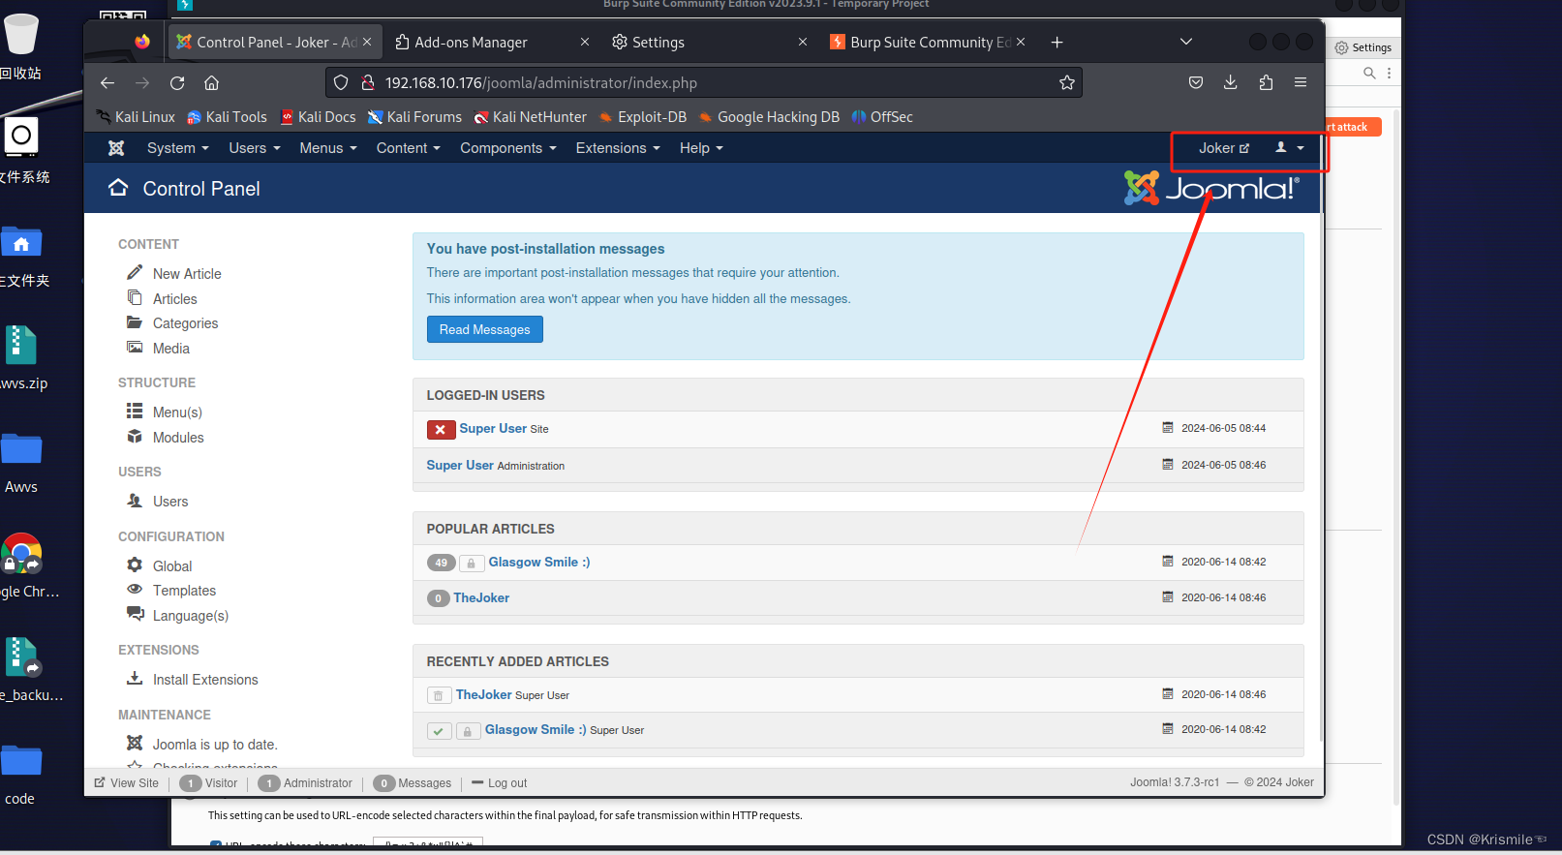The width and height of the screenshot is (1562, 855).
Task: Open Templates in the sidebar
Action: point(184,591)
